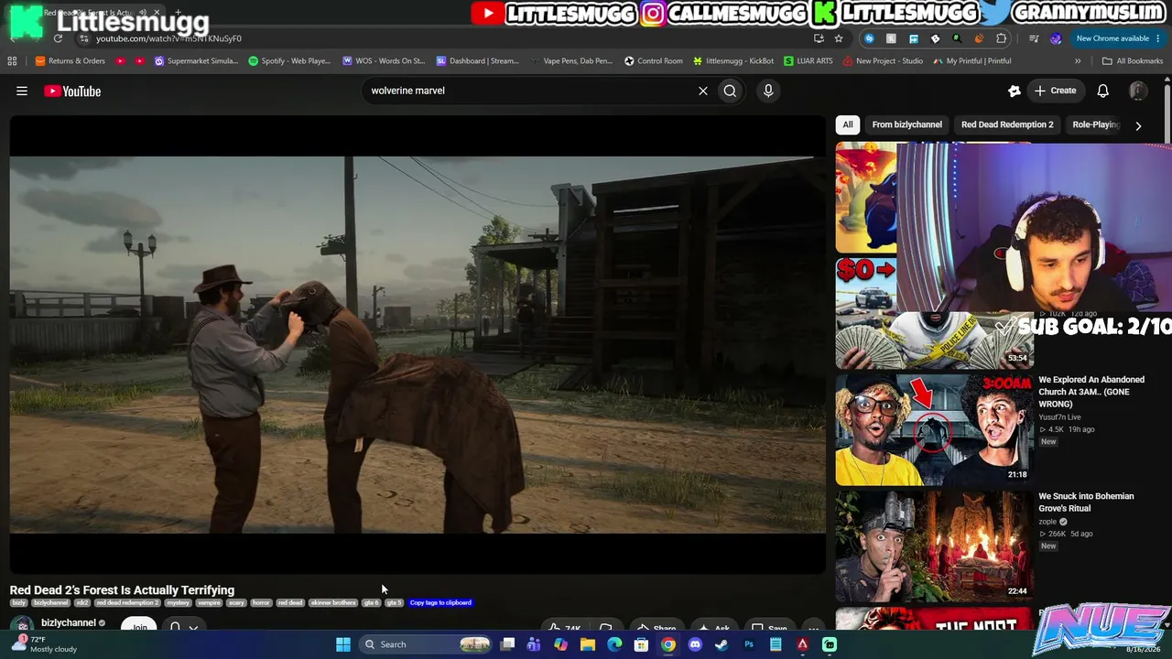
Task: Select the From bizlychannel chip
Action: 907,124
